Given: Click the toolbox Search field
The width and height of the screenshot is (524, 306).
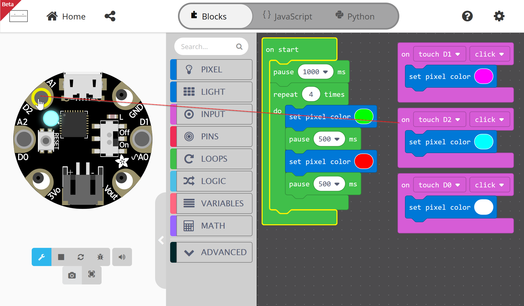Looking at the screenshot, I should point(207,47).
